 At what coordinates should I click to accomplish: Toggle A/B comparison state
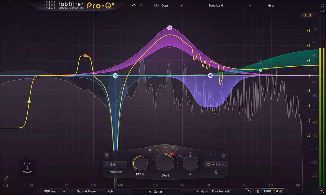[x=156, y=5]
